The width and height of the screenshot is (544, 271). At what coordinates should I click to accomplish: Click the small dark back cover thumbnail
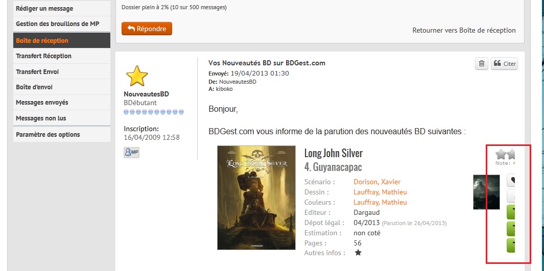(486, 192)
